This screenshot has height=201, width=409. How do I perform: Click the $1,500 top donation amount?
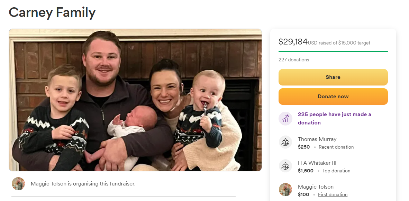[306, 171]
